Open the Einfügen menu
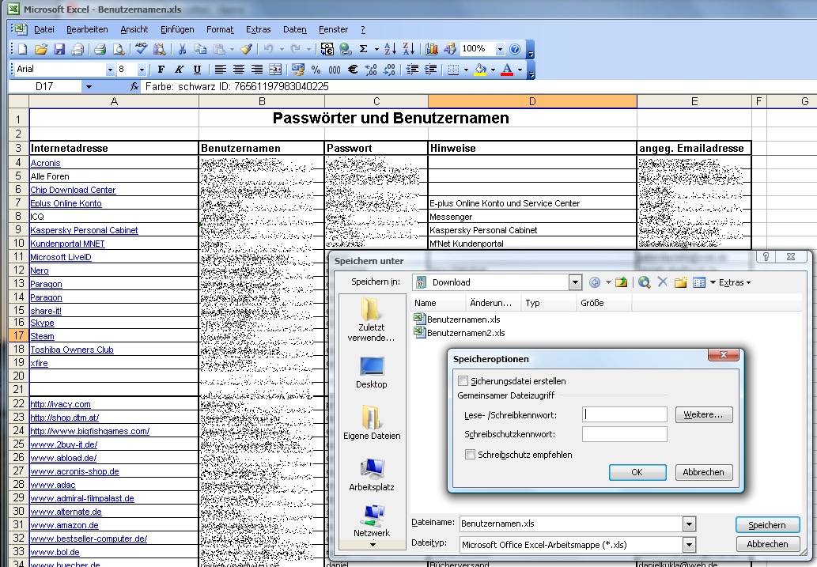817x567 pixels. click(177, 30)
